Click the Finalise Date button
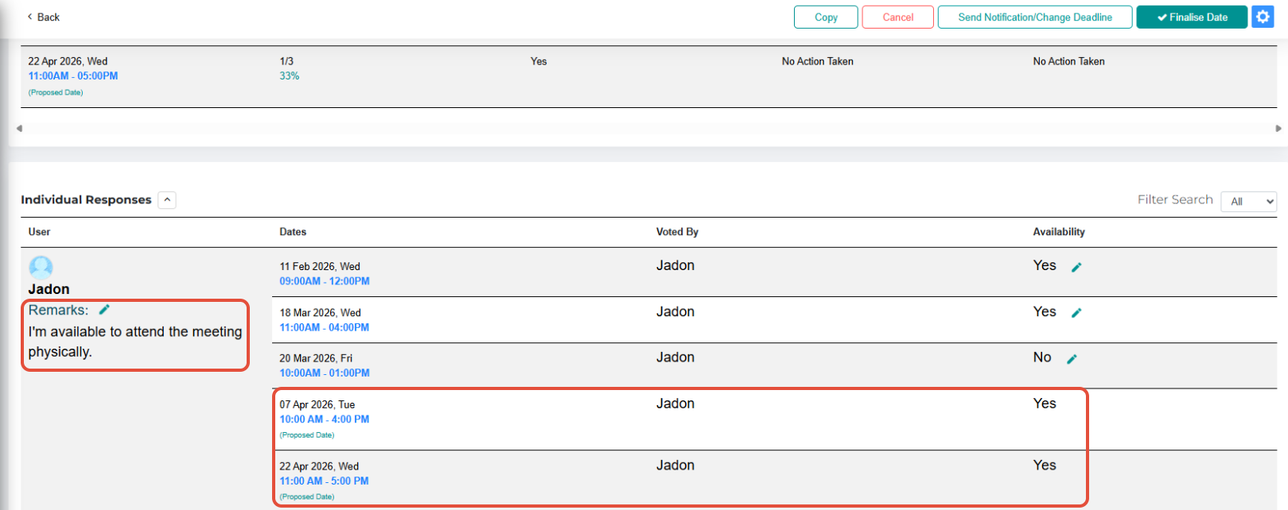The height and width of the screenshot is (510, 1288). [x=1192, y=17]
